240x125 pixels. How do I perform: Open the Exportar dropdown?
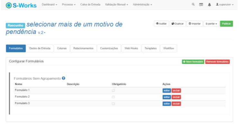tap(211, 24)
